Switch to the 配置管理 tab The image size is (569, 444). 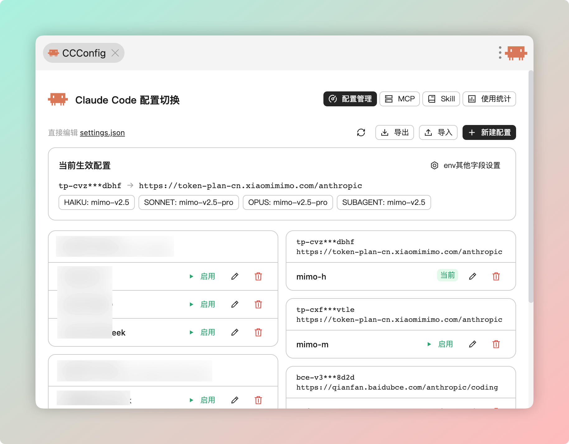350,99
